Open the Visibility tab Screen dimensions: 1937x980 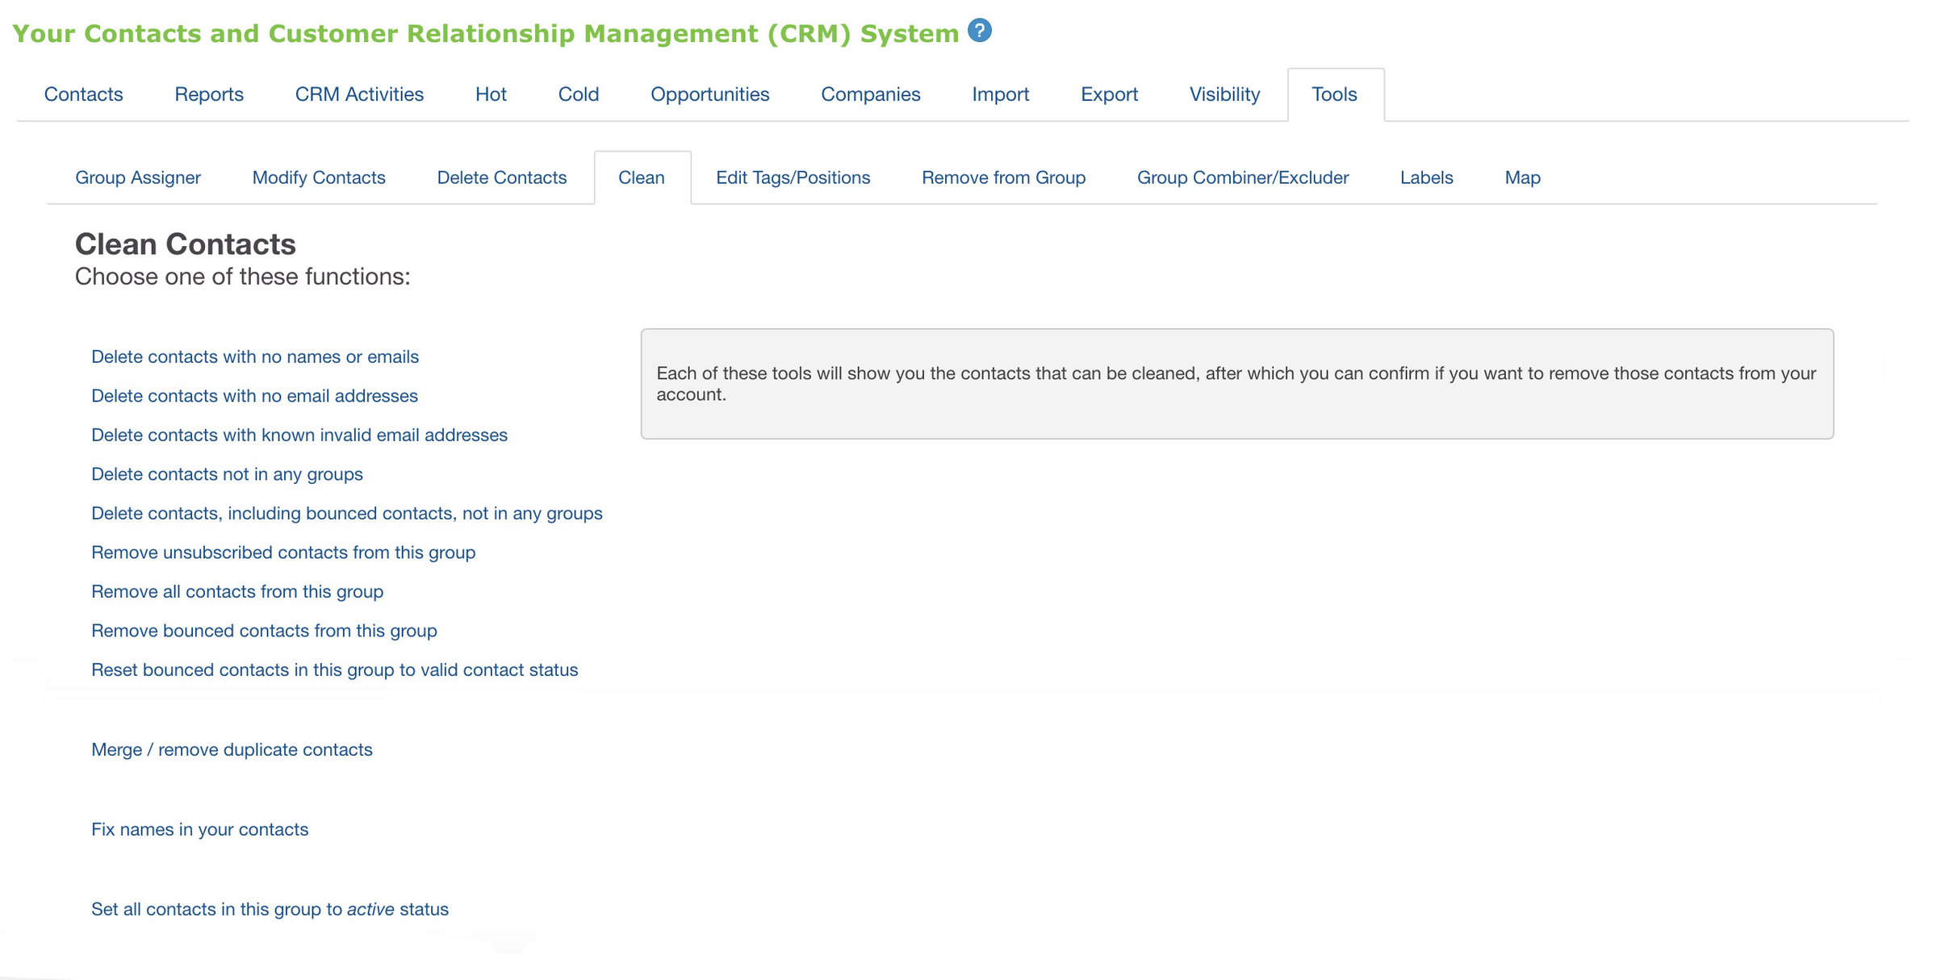[1225, 94]
